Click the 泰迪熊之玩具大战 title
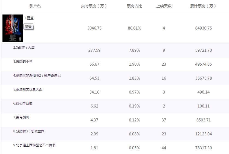The height and width of the screenshot is (154, 229). click(x=28, y=89)
